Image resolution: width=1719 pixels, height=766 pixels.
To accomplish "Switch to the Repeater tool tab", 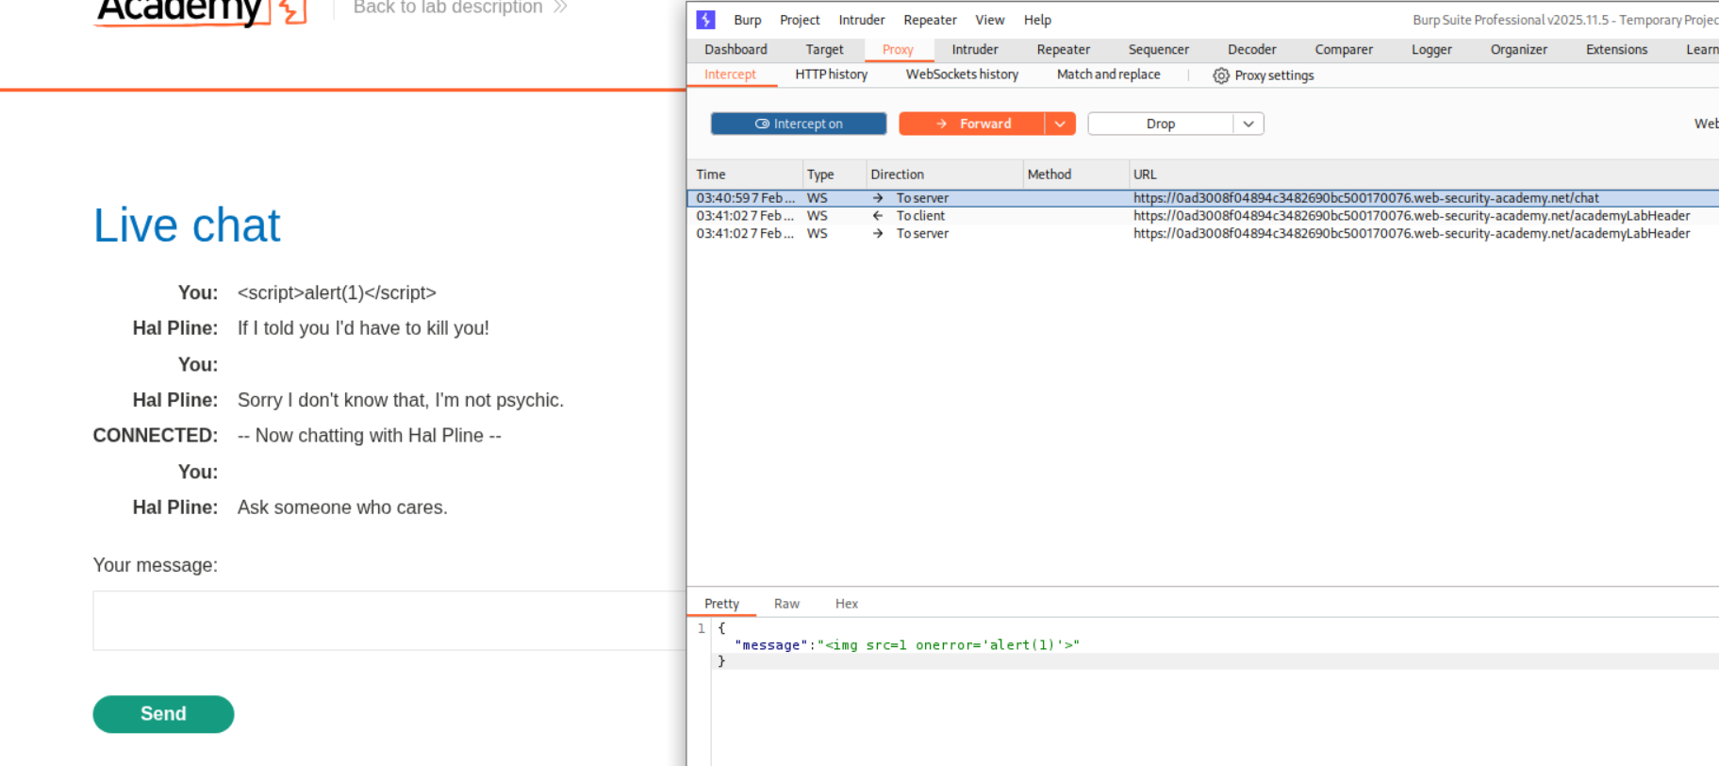I will pos(1063,50).
